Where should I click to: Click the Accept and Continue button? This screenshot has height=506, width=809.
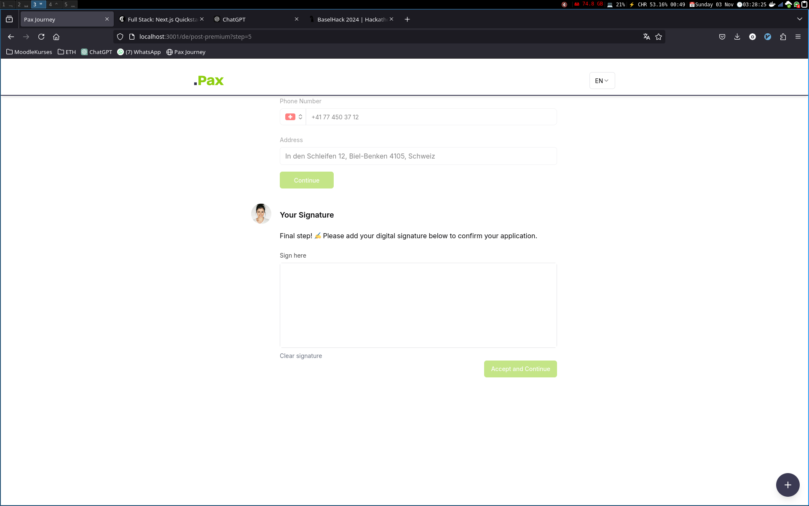point(520,369)
